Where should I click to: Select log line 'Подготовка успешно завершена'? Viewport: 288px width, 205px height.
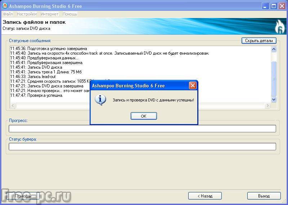[x=49, y=49]
